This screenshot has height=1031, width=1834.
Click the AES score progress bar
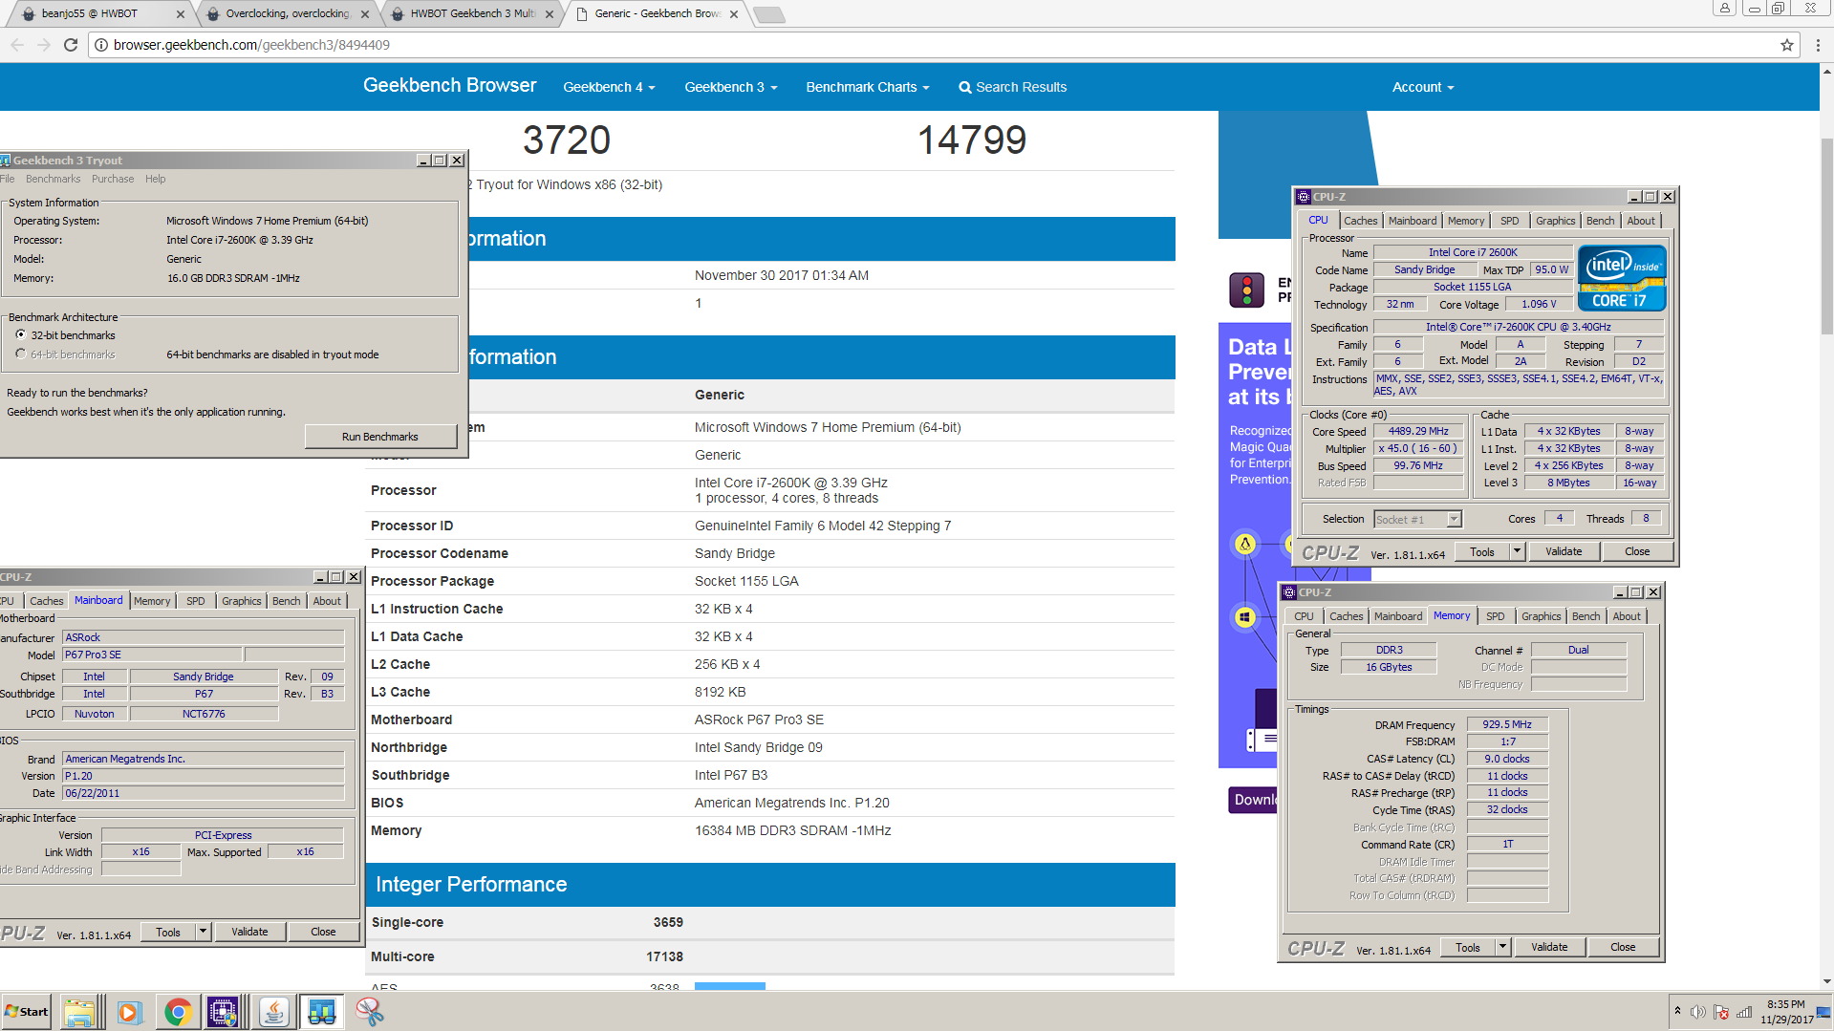click(730, 986)
